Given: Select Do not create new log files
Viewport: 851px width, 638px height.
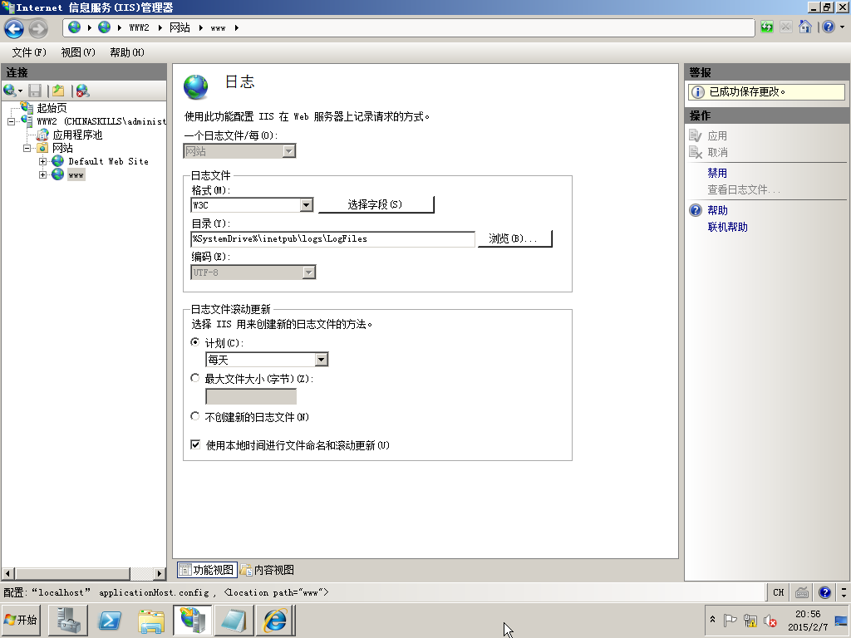Looking at the screenshot, I should click(194, 416).
